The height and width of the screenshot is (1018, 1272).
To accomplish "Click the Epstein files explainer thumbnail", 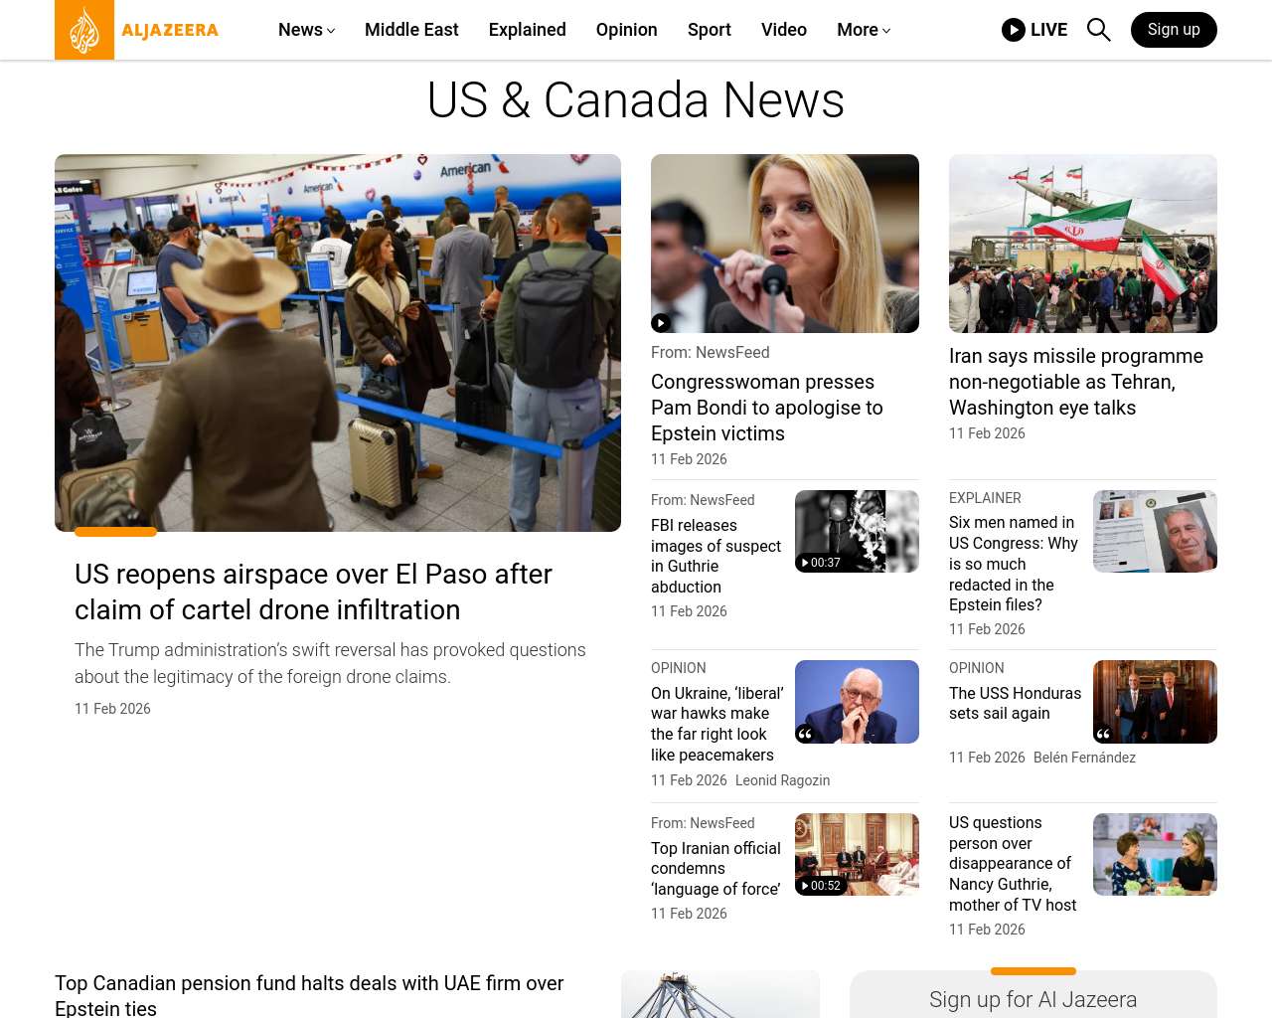I will pos(1155,531).
